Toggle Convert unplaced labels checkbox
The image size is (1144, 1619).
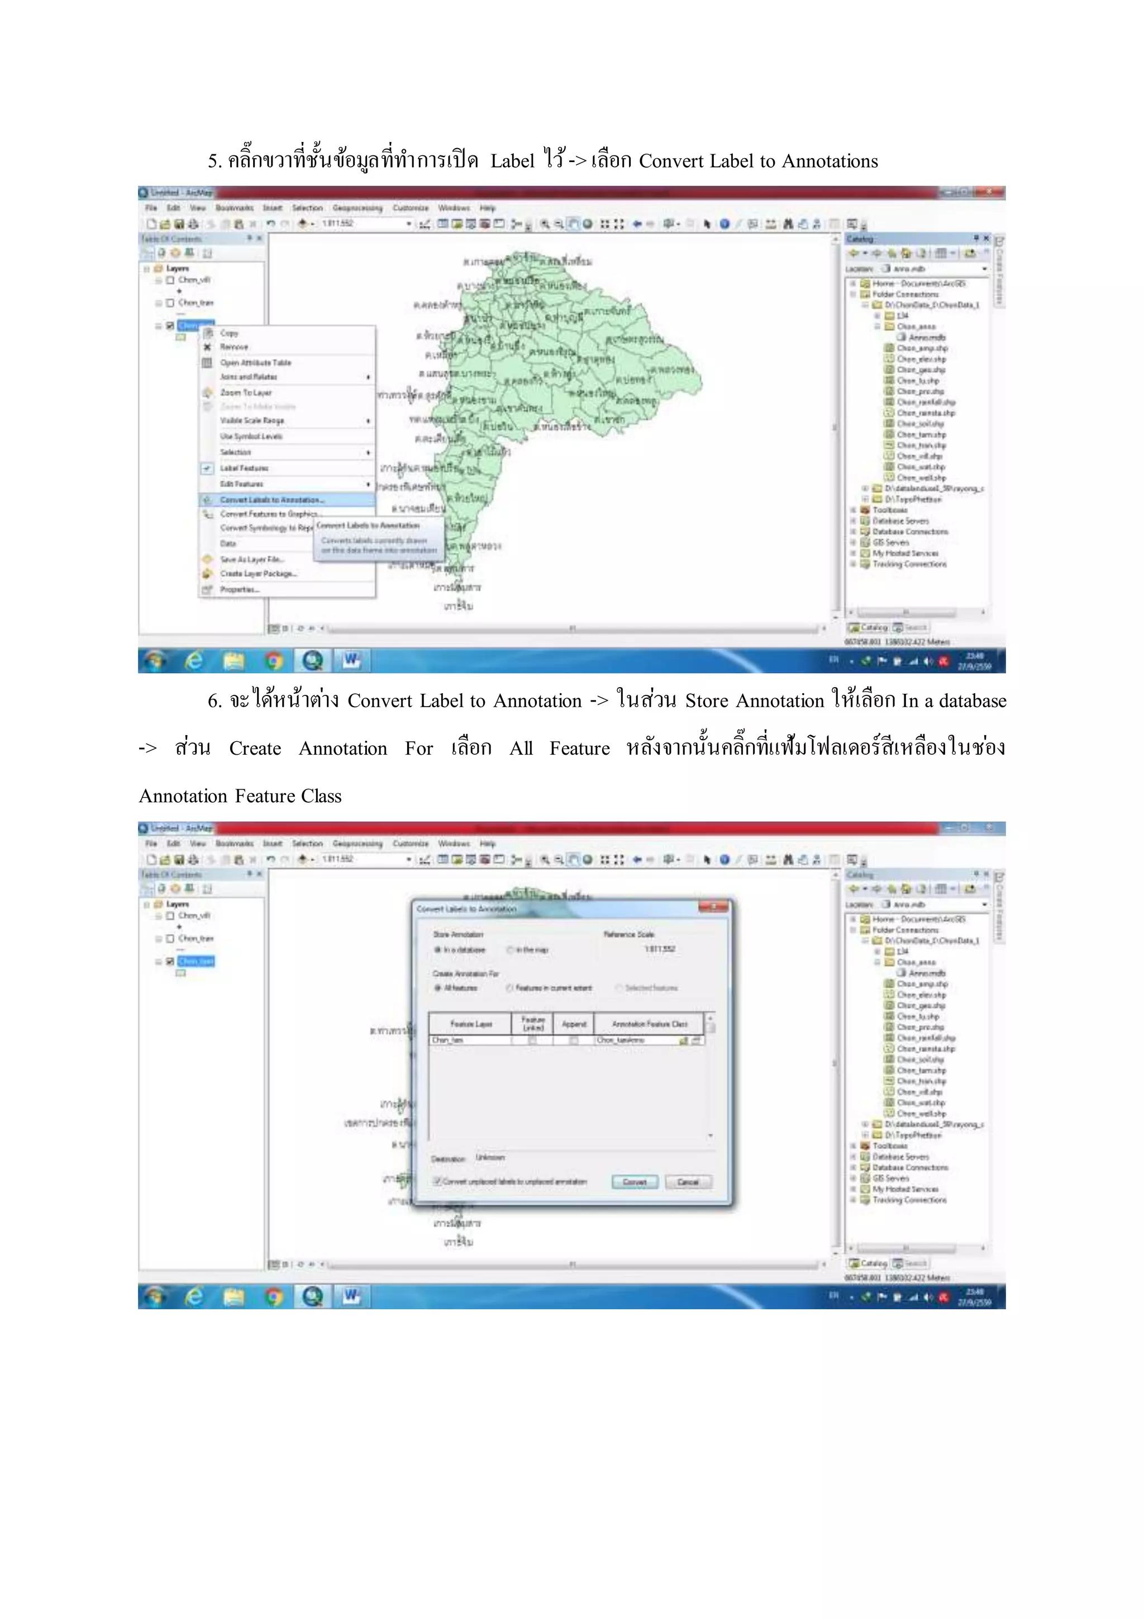[x=437, y=1181]
